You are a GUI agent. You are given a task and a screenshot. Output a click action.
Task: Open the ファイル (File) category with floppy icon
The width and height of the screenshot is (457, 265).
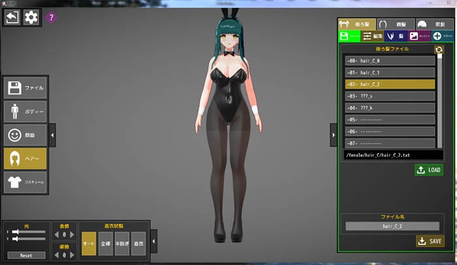pyautogui.click(x=25, y=87)
